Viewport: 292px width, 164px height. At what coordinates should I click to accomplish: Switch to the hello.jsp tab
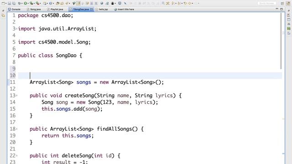click(x=102, y=9)
